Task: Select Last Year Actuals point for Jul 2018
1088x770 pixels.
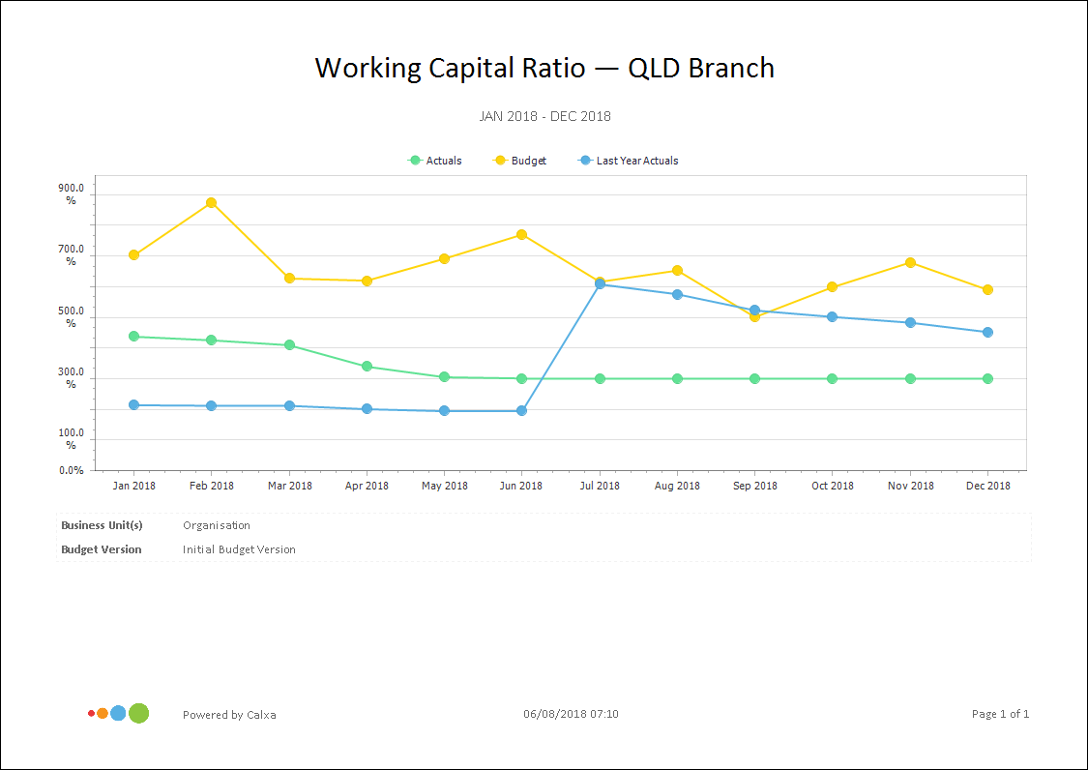Action: 601,284
